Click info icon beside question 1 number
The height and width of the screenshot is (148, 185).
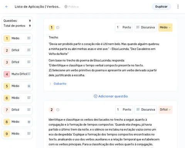[x=58, y=27]
